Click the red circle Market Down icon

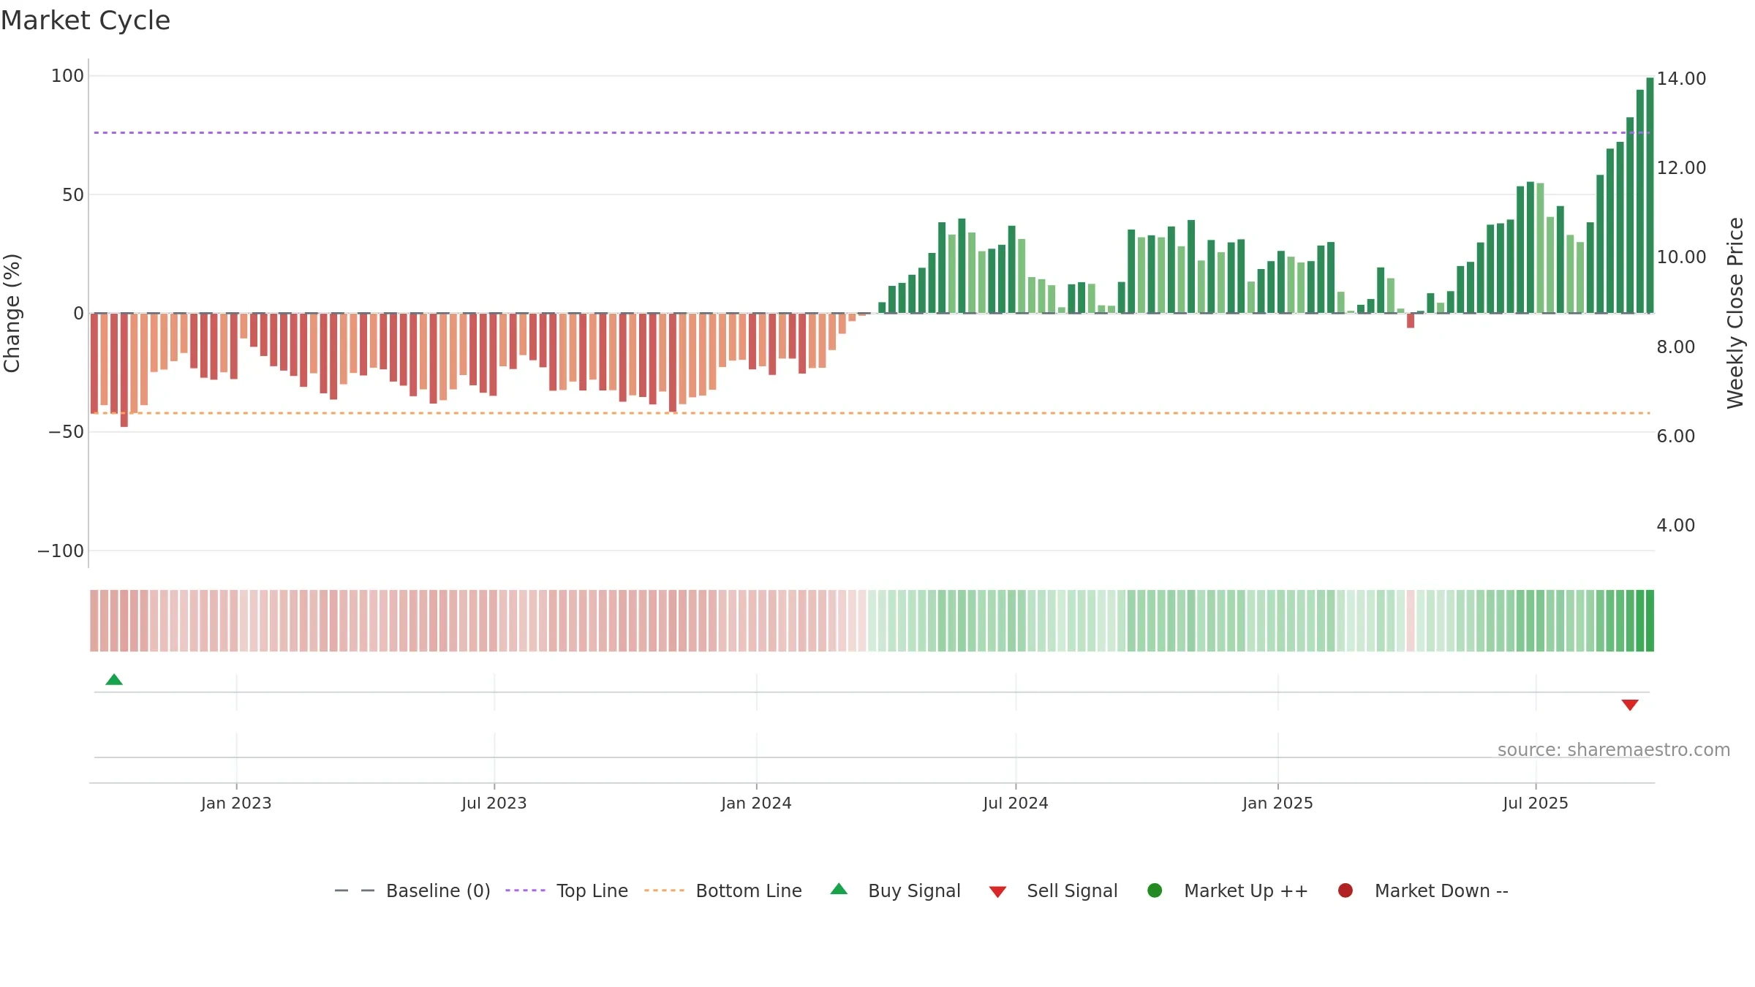(1345, 890)
